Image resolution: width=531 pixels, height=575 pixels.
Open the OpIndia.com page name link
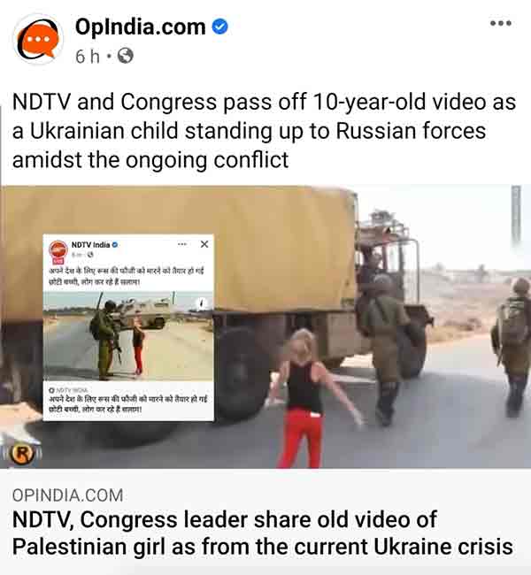pos(140,27)
